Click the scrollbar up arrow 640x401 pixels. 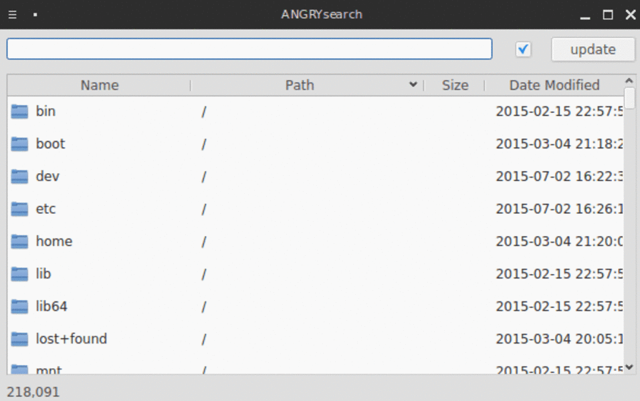pyautogui.click(x=629, y=80)
